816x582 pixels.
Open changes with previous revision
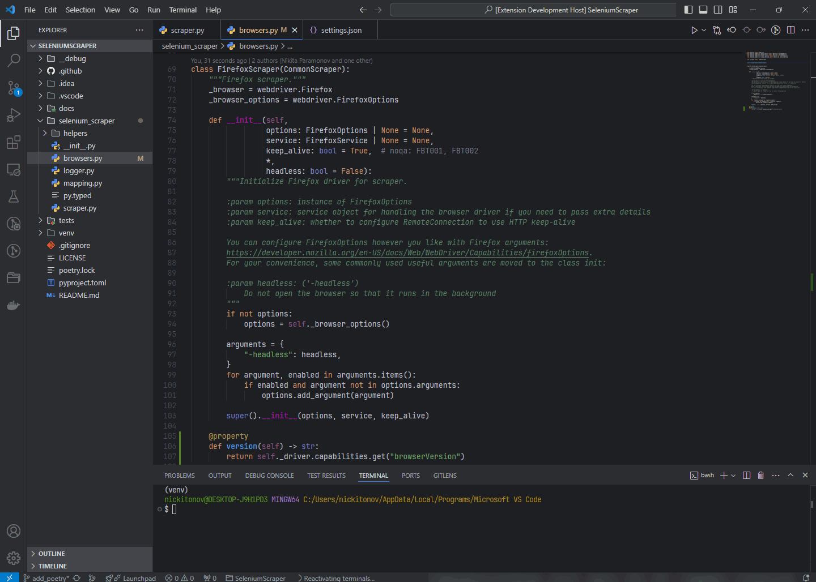click(x=732, y=30)
